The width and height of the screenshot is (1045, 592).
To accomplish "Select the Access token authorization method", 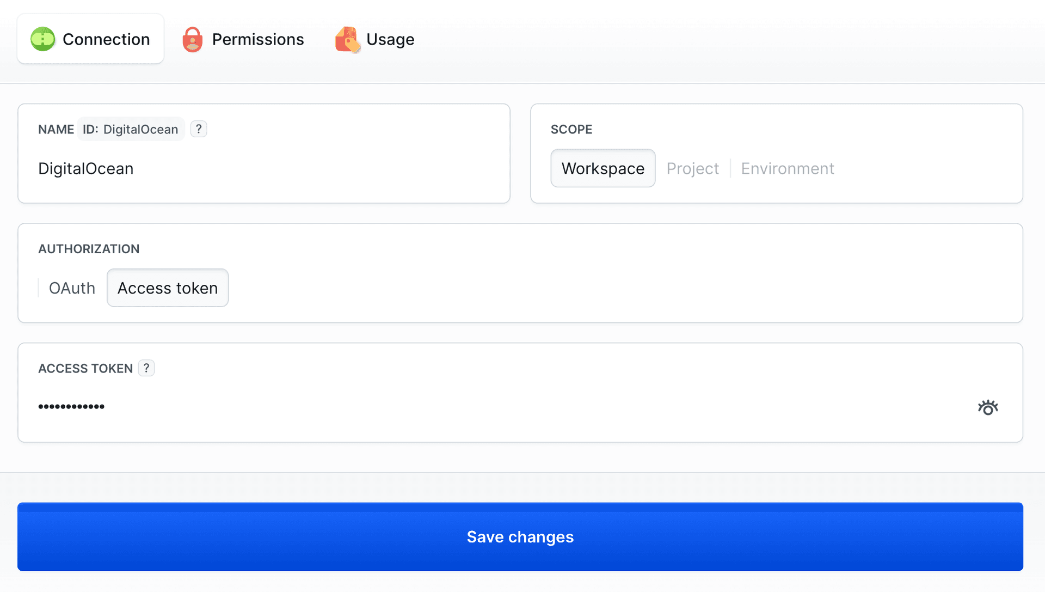I will coord(167,288).
